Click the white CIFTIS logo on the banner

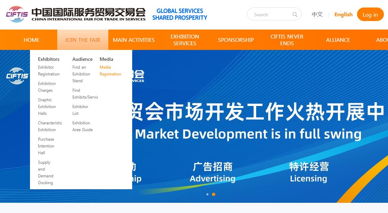click(x=17, y=76)
